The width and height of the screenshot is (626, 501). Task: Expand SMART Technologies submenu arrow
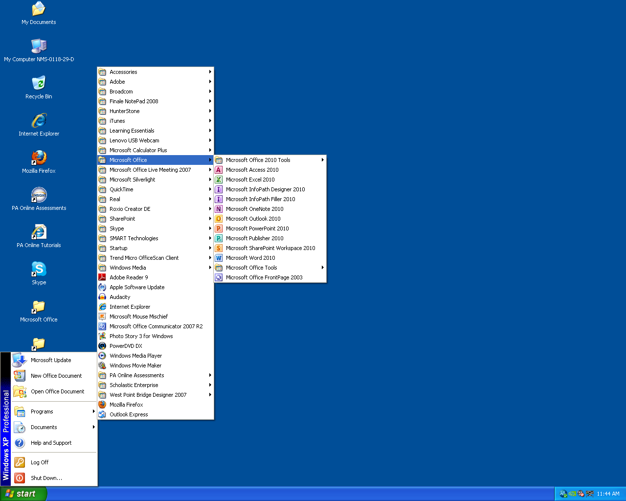coord(210,238)
